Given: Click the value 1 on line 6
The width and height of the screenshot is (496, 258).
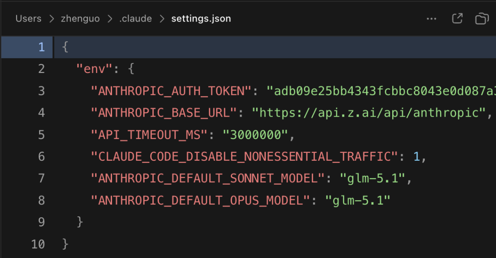Looking at the screenshot, I should point(417,157).
